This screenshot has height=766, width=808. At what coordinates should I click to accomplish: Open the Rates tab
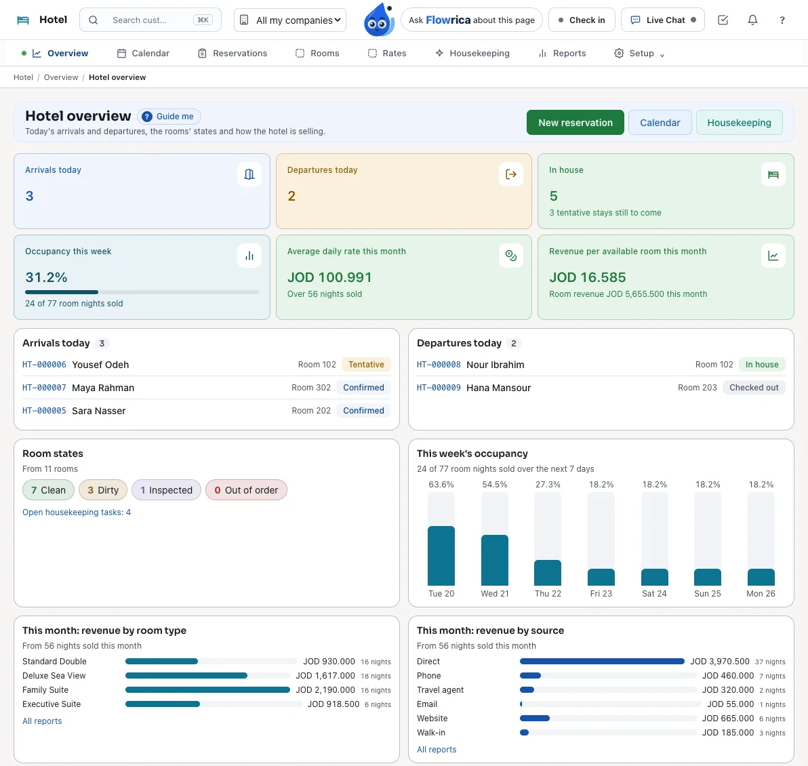(x=387, y=53)
